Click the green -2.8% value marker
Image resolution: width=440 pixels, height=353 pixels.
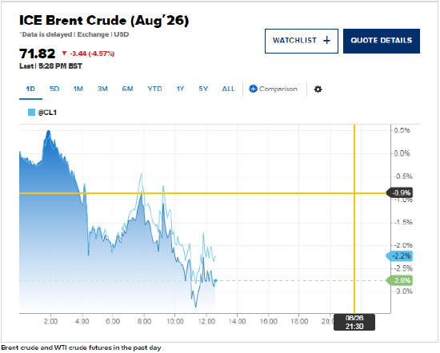tap(399, 280)
